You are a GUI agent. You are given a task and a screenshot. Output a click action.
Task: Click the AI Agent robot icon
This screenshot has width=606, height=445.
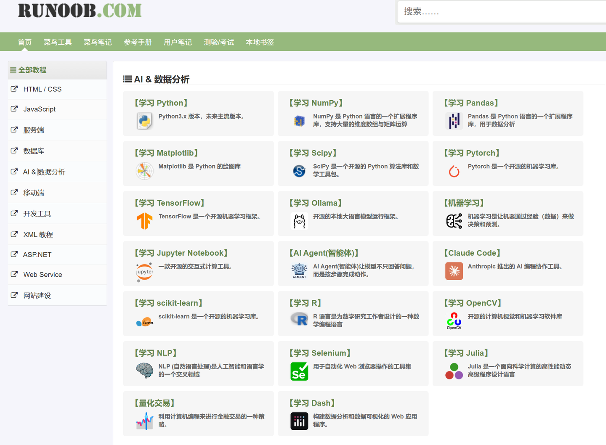tap(299, 271)
